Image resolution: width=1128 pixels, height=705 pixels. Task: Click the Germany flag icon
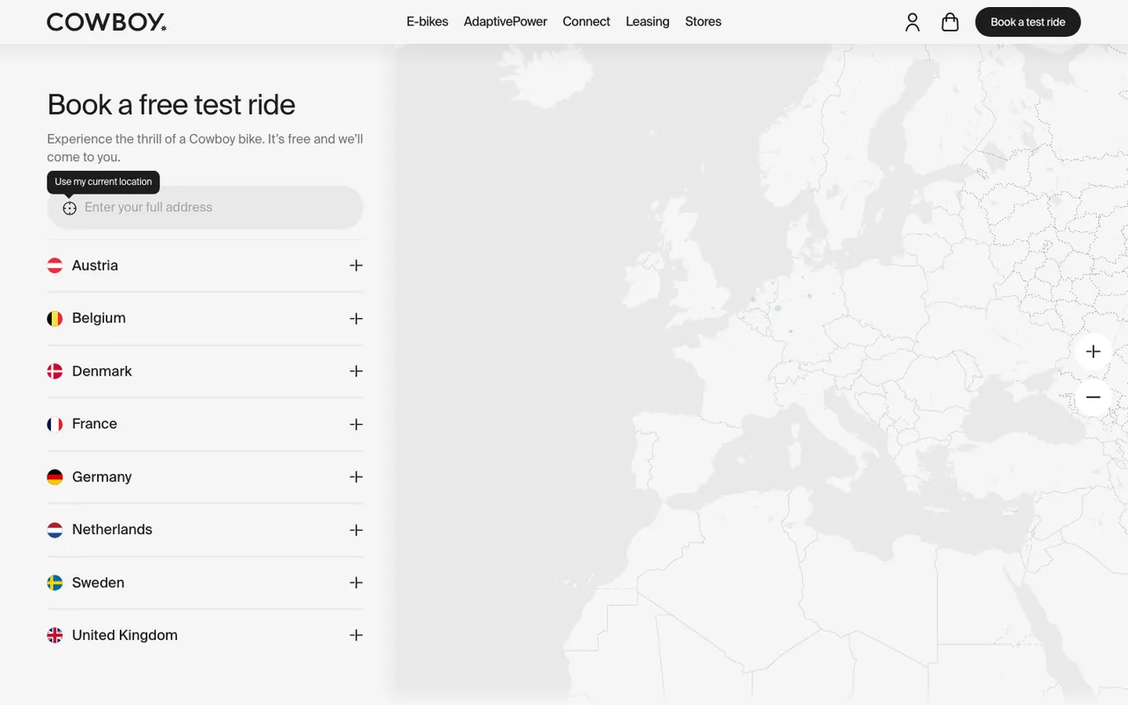pyautogui.click(x=55, y=477)
